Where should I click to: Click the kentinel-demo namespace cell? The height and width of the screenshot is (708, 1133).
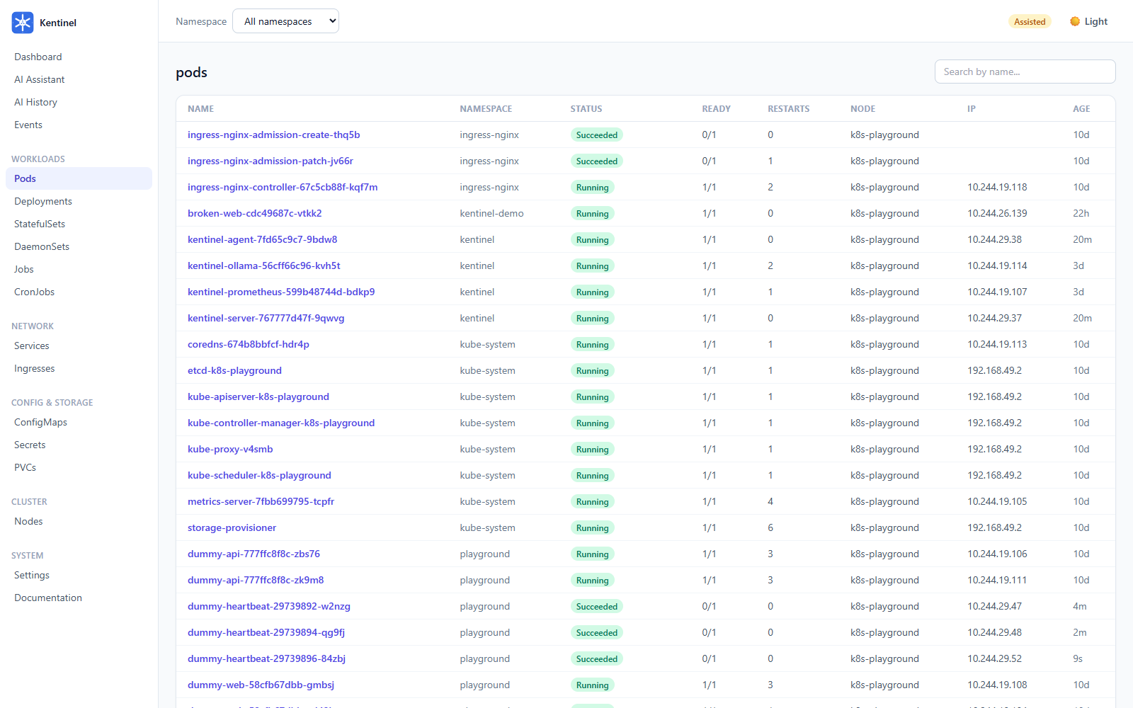491,213
